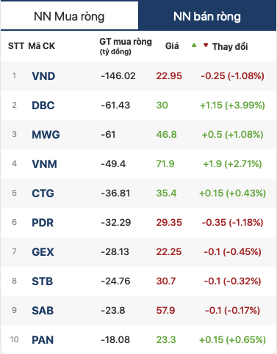Open the VNM stock ticker link
The width and height of the screenshot is (277, 354).
pos(44,164)
